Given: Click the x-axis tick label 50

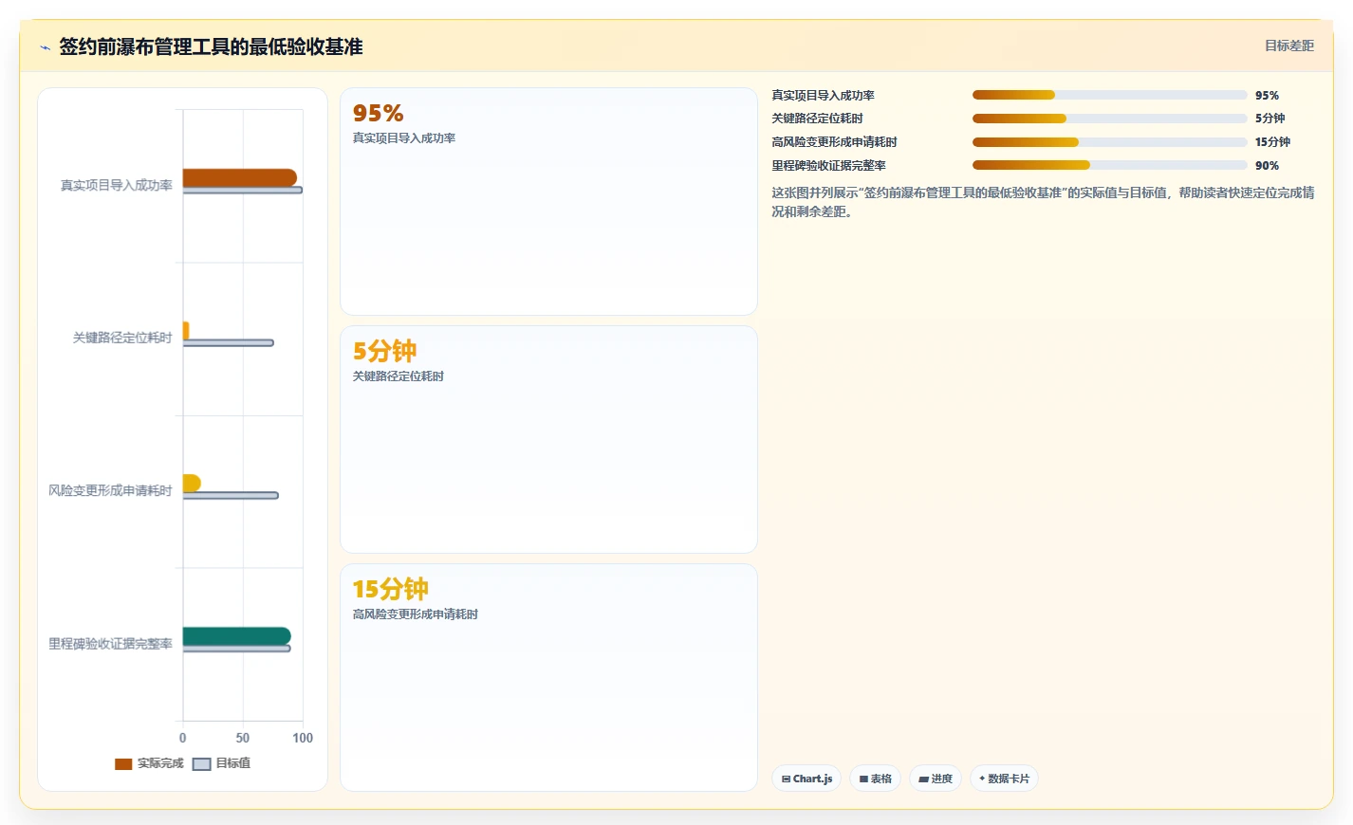Looking at the screenshot, I should point(243,738).
